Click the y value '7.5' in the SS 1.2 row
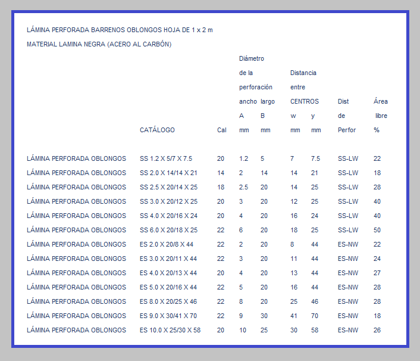Image resolution: width=420 pixels, height=361 pixels. (x=315, y=158)
